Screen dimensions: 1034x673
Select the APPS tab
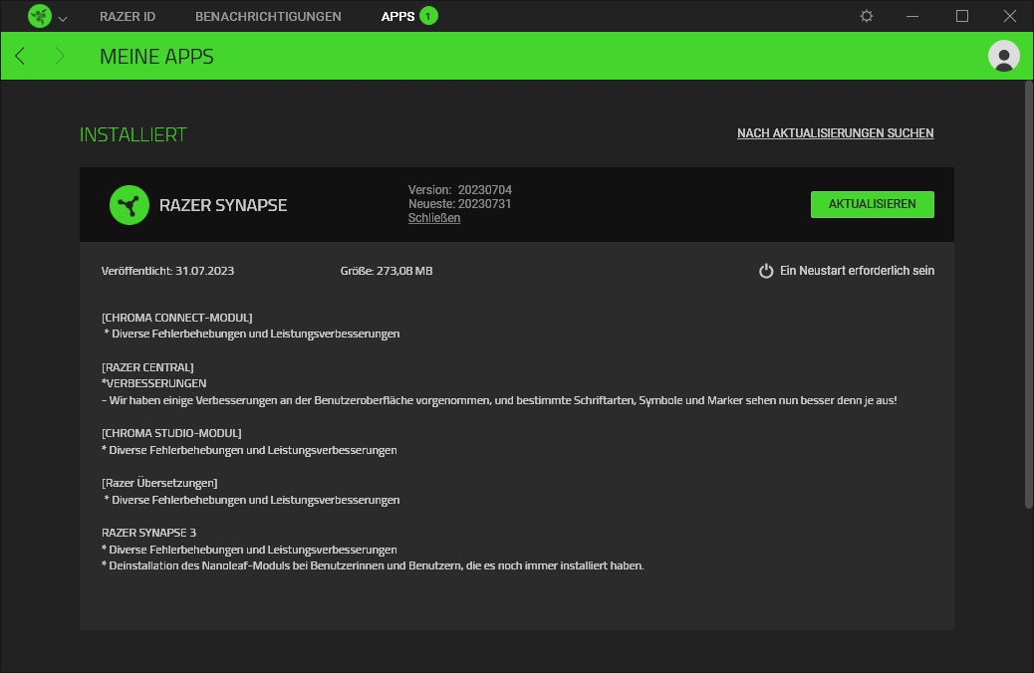click(397, 17)
